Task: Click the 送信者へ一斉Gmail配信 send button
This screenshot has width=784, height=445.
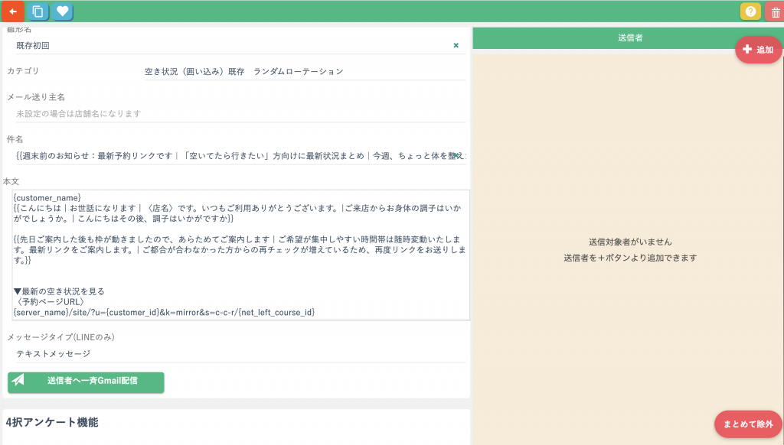Action: [86, 381]
